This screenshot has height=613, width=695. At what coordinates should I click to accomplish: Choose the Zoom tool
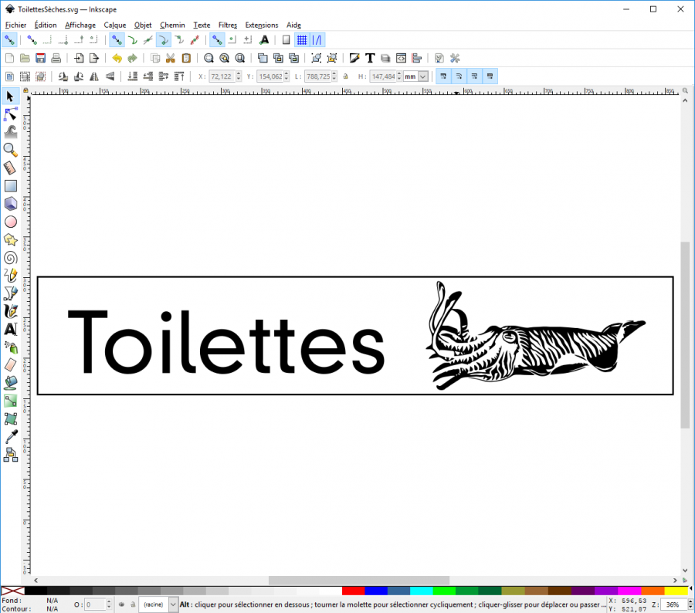click(10, 149)
